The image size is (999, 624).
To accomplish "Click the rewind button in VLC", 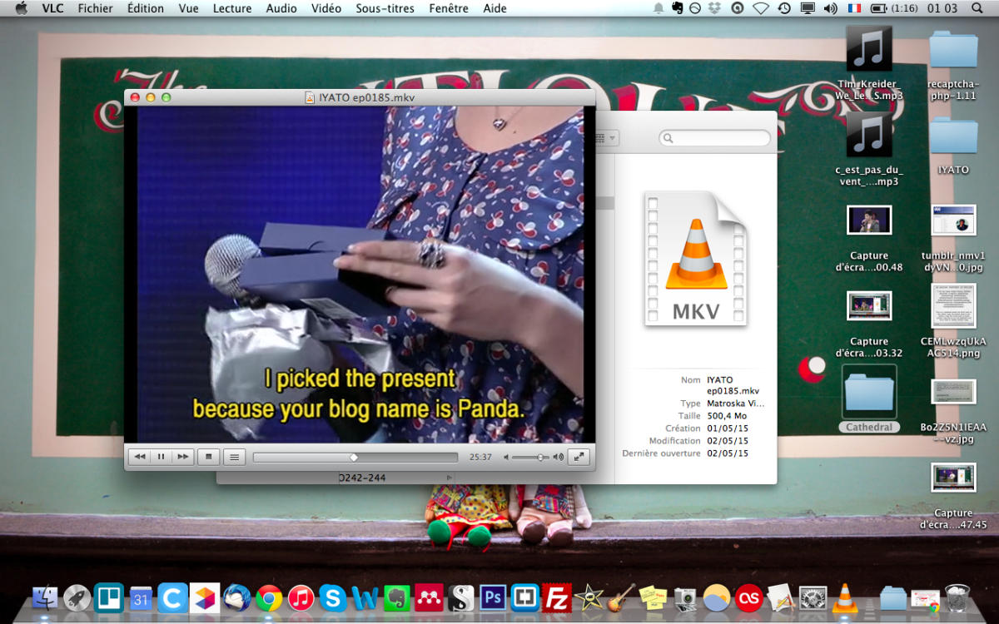I will pyautogui.click(x=140, y=457).
